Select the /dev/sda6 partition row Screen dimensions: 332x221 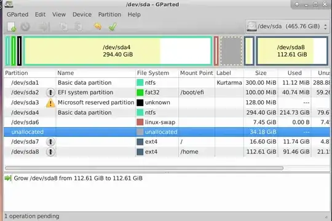point(167,122)
